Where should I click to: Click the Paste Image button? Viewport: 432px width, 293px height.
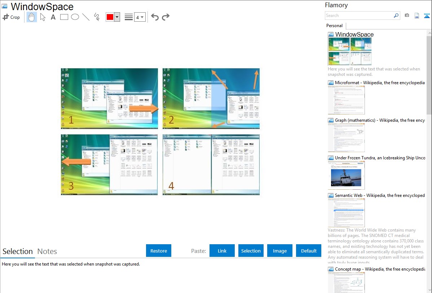click(x=279, y=250)
